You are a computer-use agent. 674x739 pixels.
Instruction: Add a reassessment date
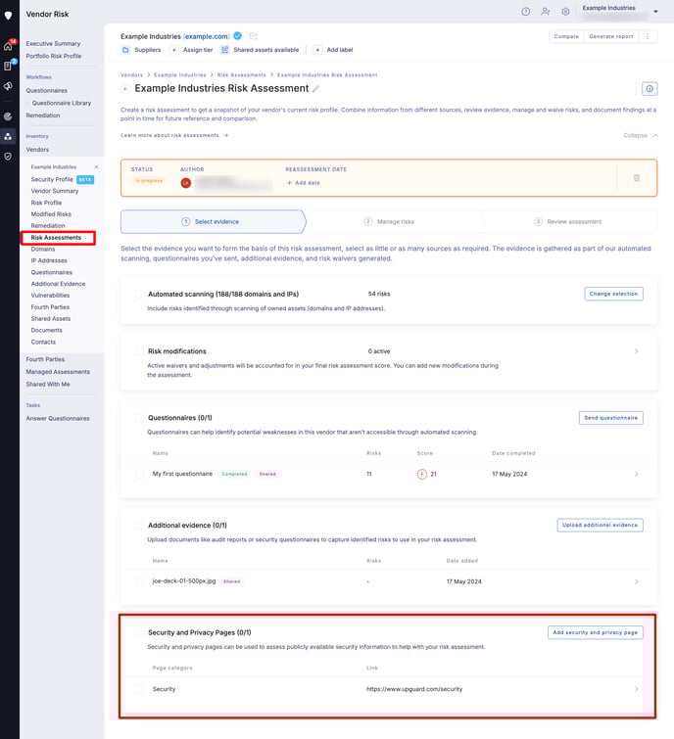304,183
